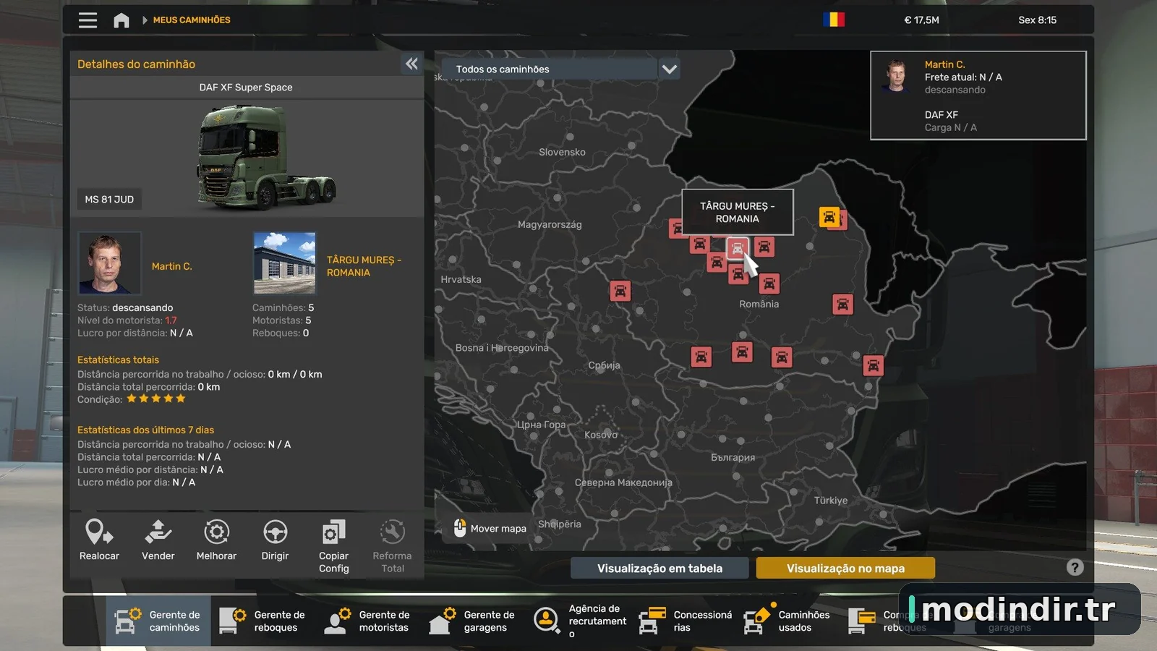Open Gerente de motoristas
Screen dimensions: 1157x651
coord(368,621)
